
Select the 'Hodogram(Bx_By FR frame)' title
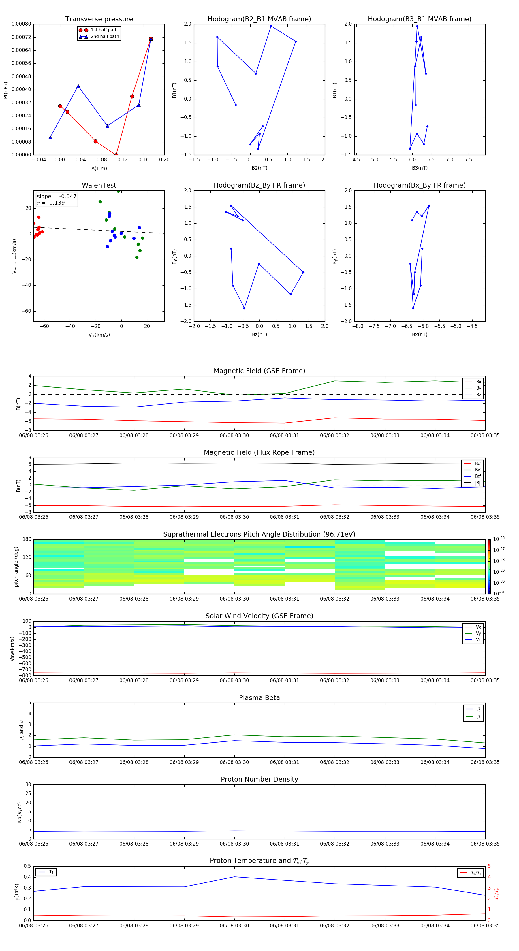[x=420, y=185]
